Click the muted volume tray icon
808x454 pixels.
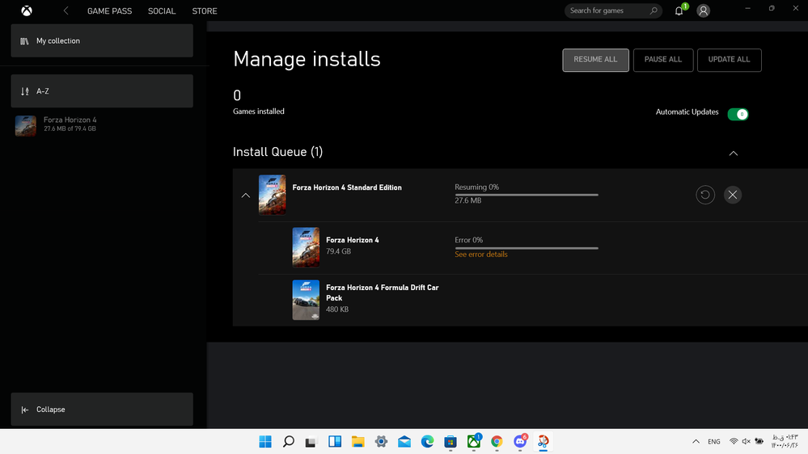coord(747,441)
